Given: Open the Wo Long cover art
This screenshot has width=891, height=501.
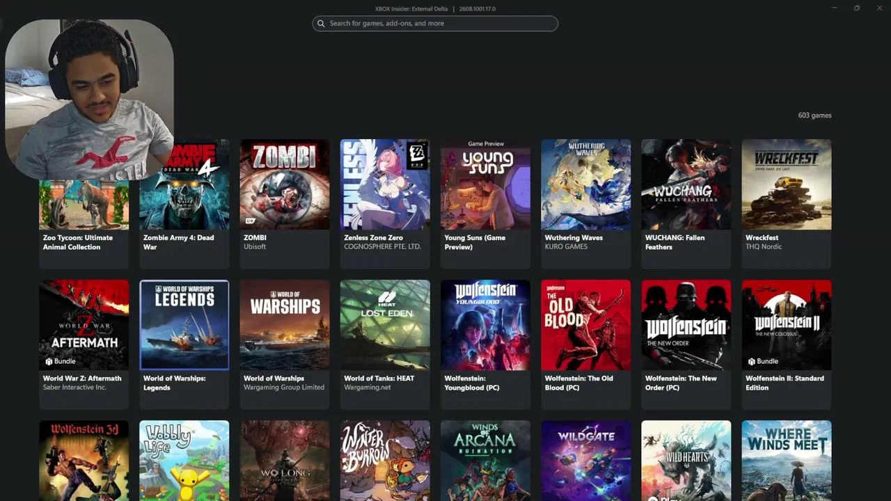Looking at the screenshot, I should tap(285, 461).
